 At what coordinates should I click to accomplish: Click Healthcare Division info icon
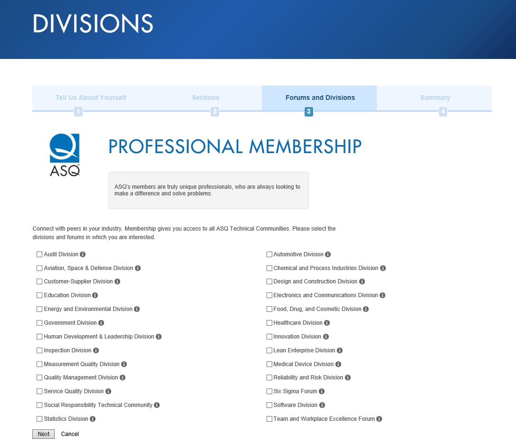(x=327, y=323)
